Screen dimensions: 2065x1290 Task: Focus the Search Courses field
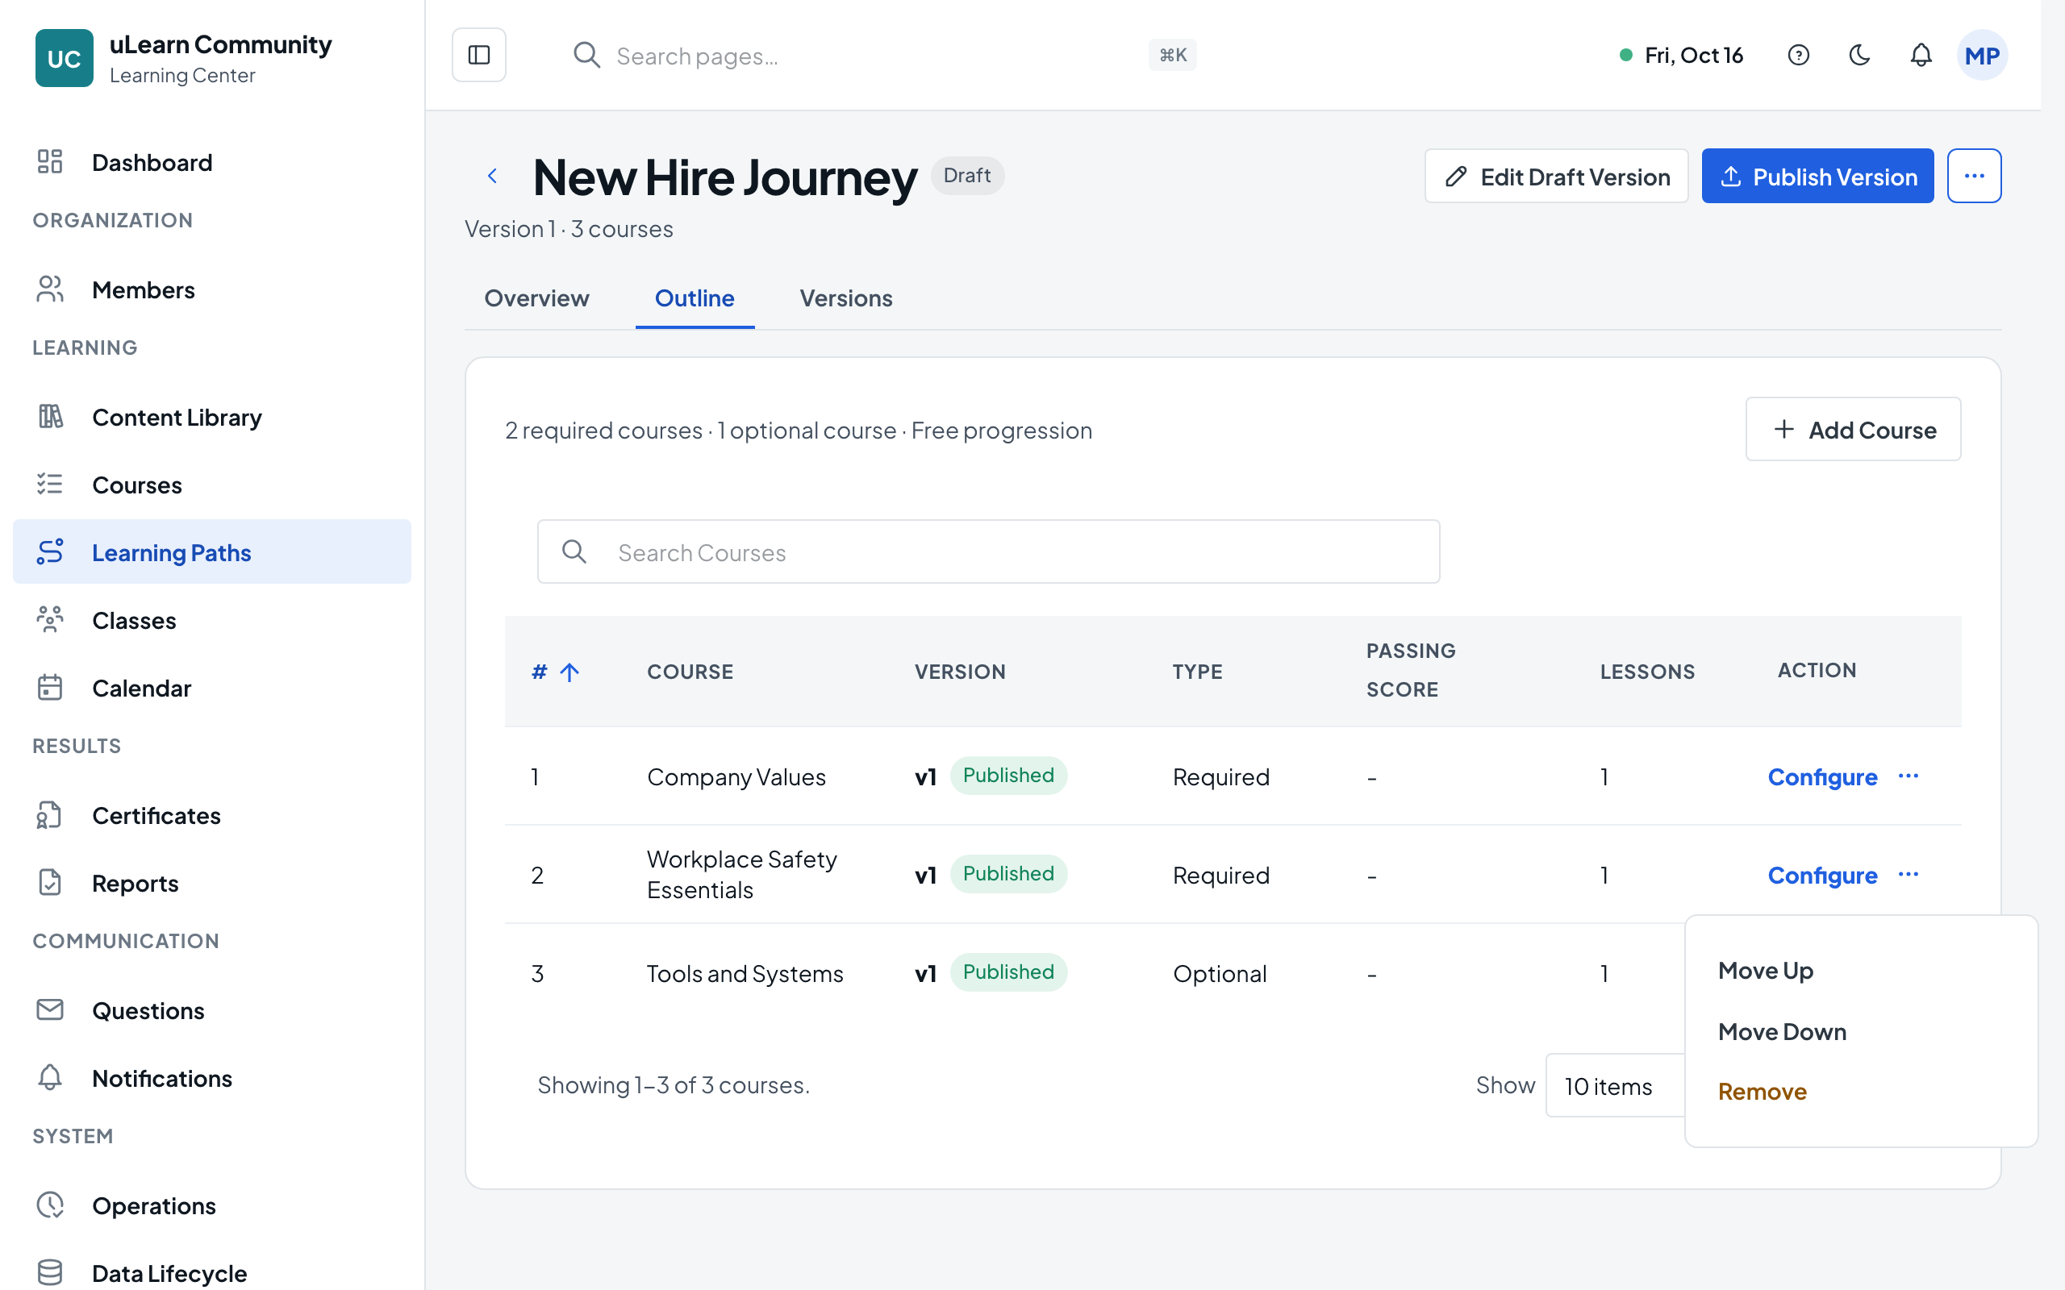click(988, 552)
